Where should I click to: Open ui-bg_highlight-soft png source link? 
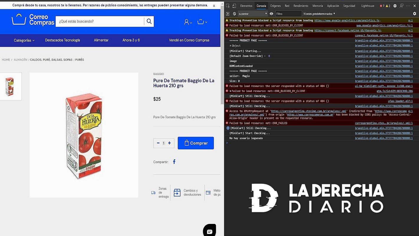pos(384,86)
